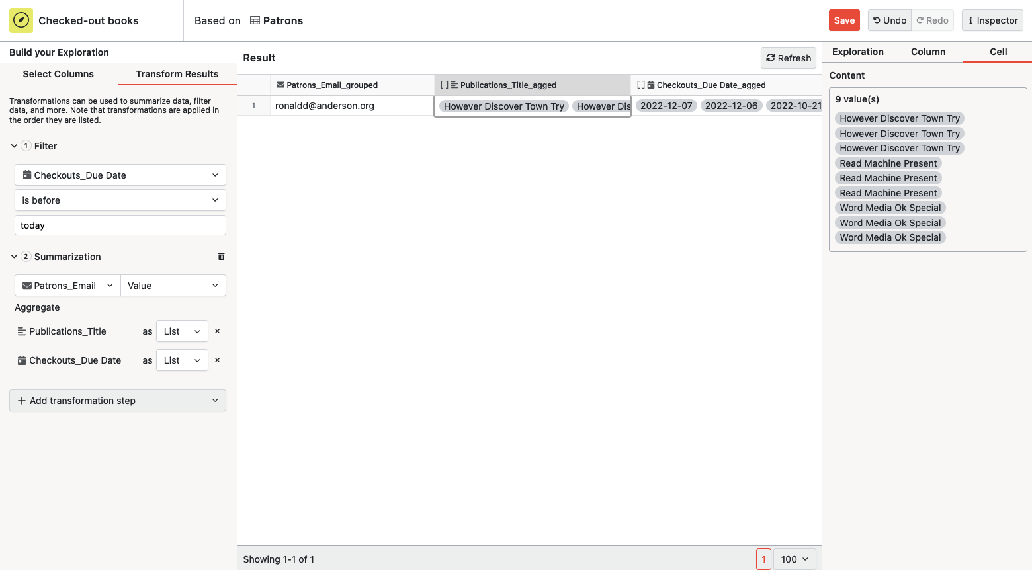Viewport: 1032px width, 570px height.
Task: Collapse the Summarization step chevron
Action: 14,257
